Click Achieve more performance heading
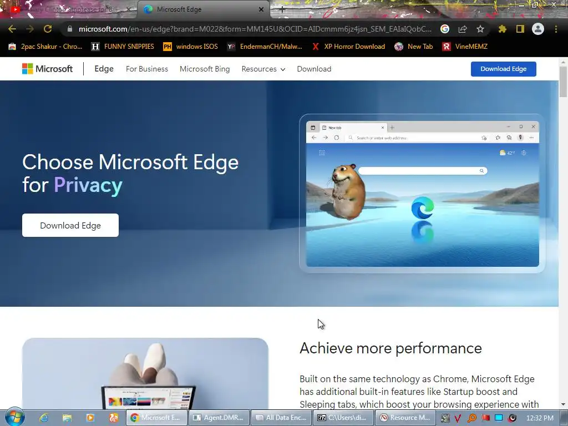Screen dimensions: 568x426 (x=390, y=348)
